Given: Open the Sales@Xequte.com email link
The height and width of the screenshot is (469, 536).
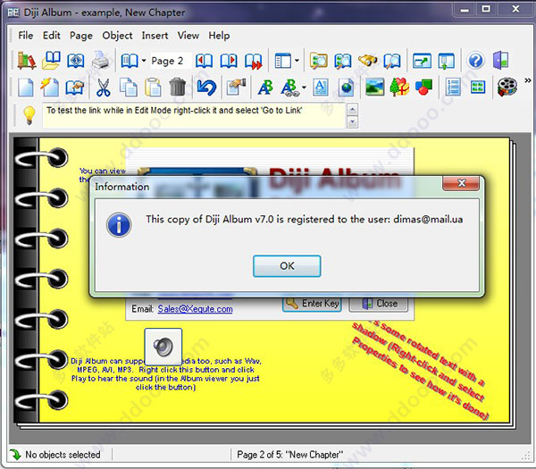Looking at the screenshot, I should coord(195,309).
